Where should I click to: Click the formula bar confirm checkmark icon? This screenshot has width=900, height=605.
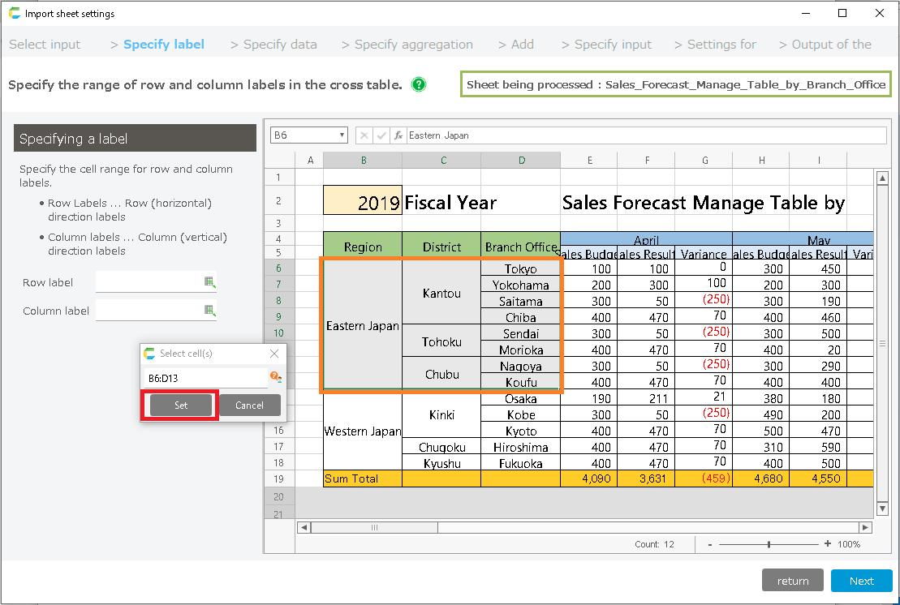[x=381, y=135]
